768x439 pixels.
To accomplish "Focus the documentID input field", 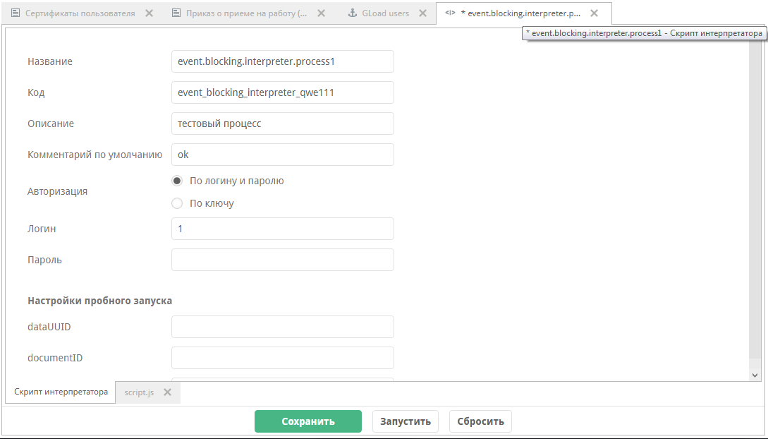I will (x=283, y=358).
